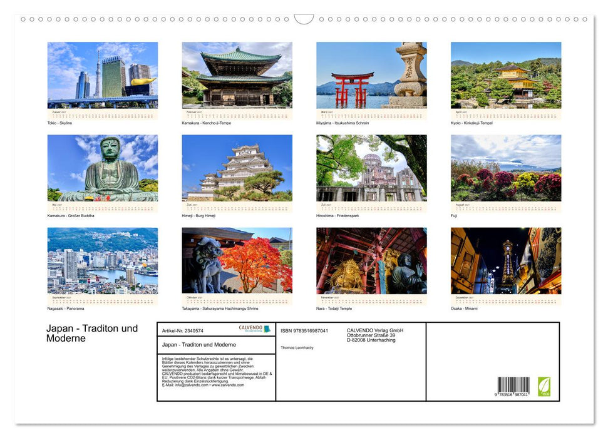Screen dimensions: 608x438
Task: Click the 'Kamakura - Kencho-ji-Tempe' caption
Action: click(x=206, y=123)
